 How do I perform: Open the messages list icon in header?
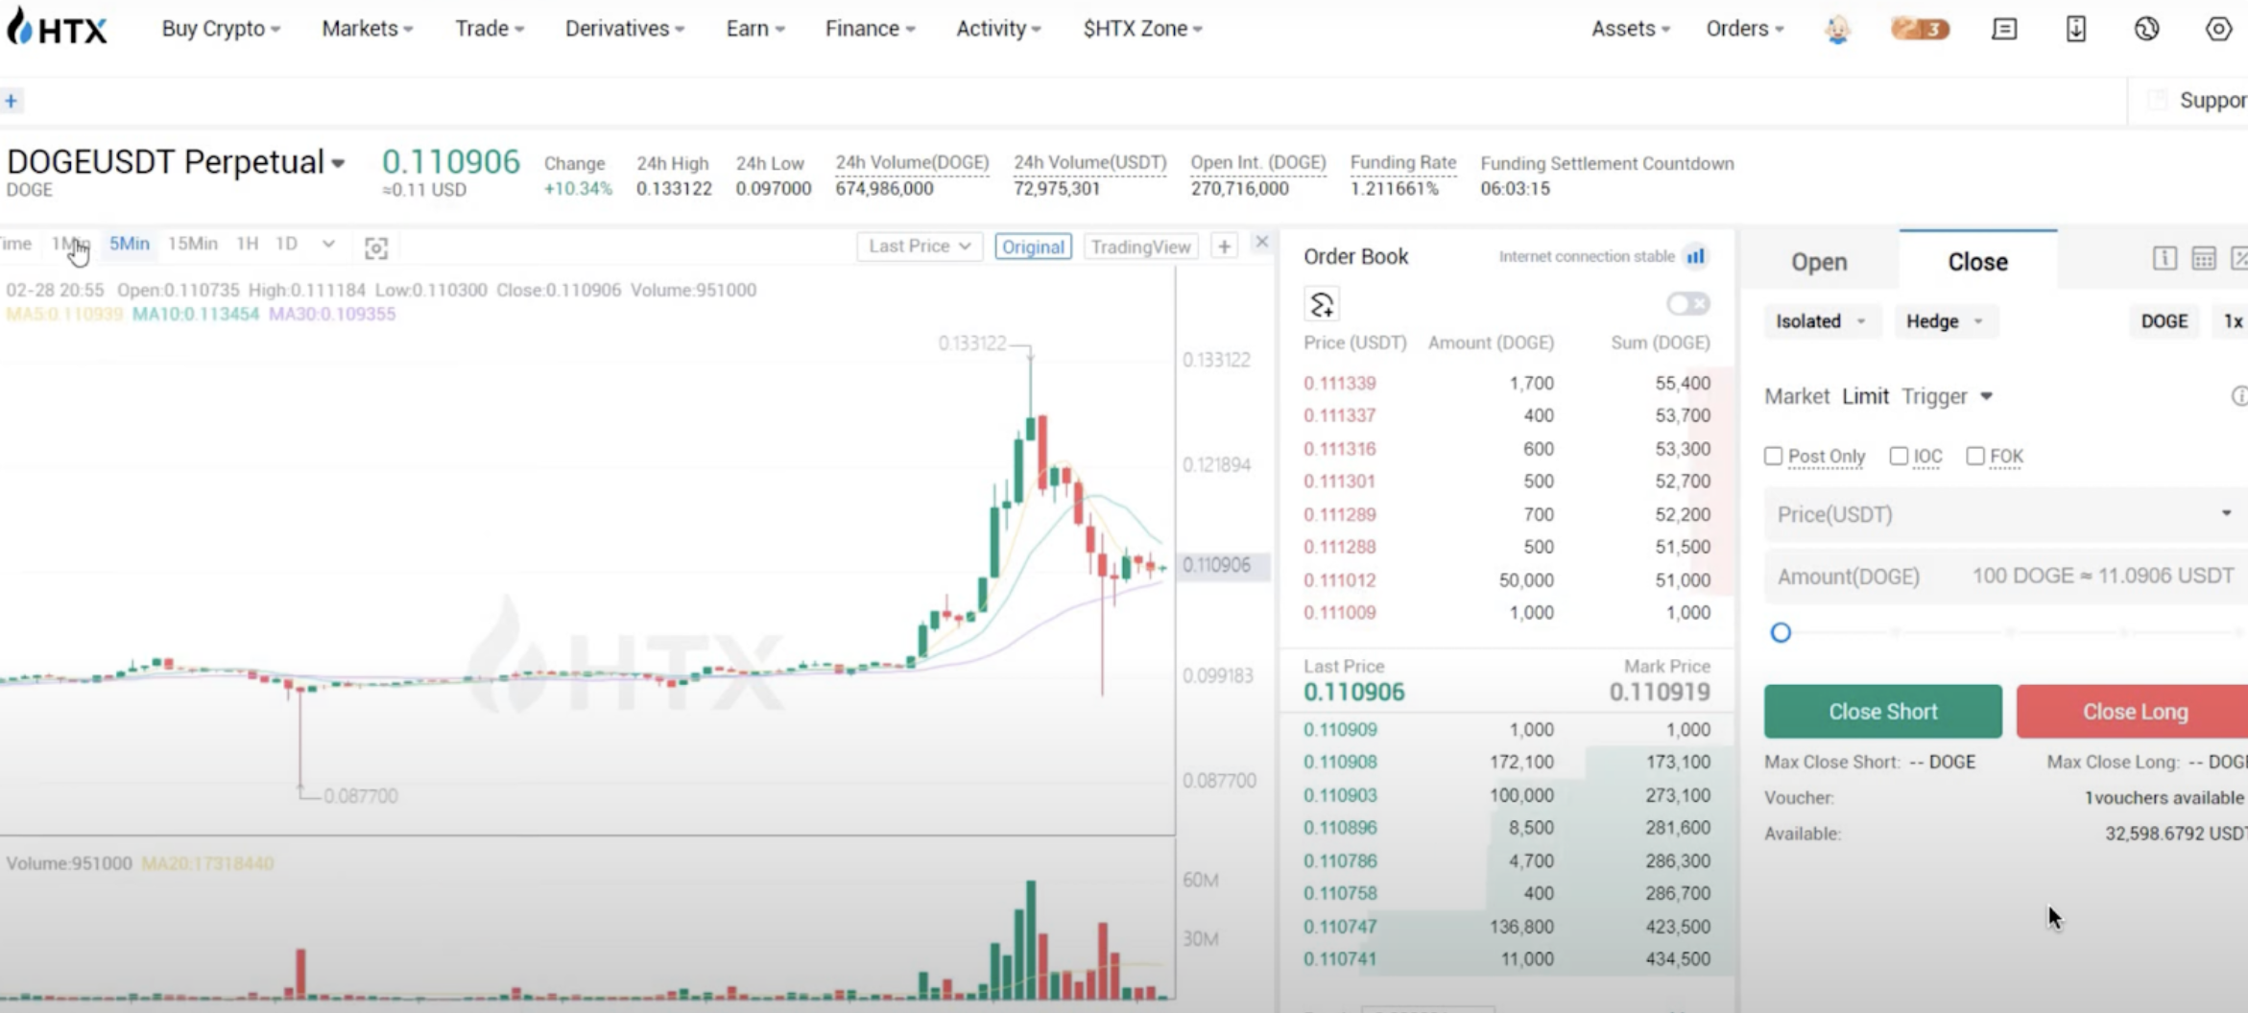[2004, 29]
